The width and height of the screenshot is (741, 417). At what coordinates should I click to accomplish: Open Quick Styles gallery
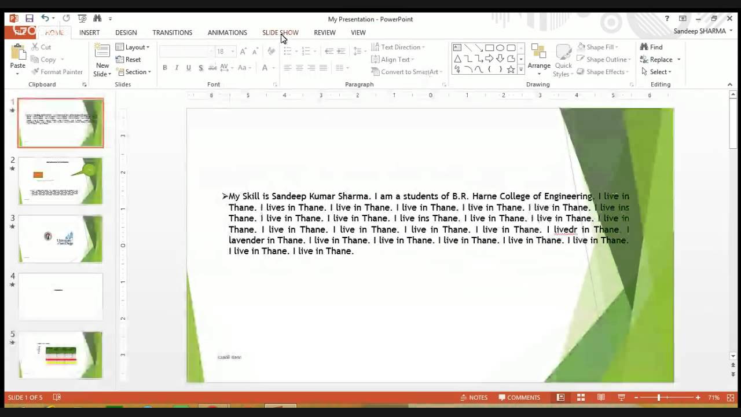[x=562, y=61]
